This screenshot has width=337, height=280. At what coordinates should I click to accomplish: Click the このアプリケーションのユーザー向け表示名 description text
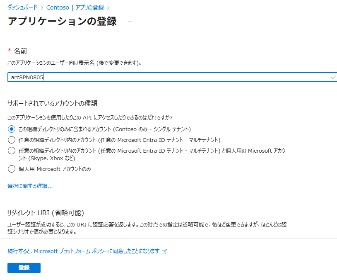[x=75, y=63]
